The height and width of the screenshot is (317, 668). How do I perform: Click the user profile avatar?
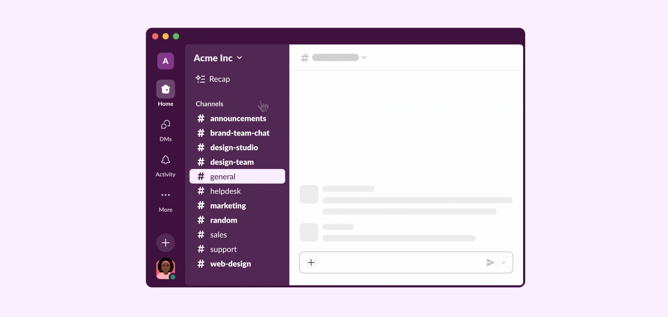point(165,269)
